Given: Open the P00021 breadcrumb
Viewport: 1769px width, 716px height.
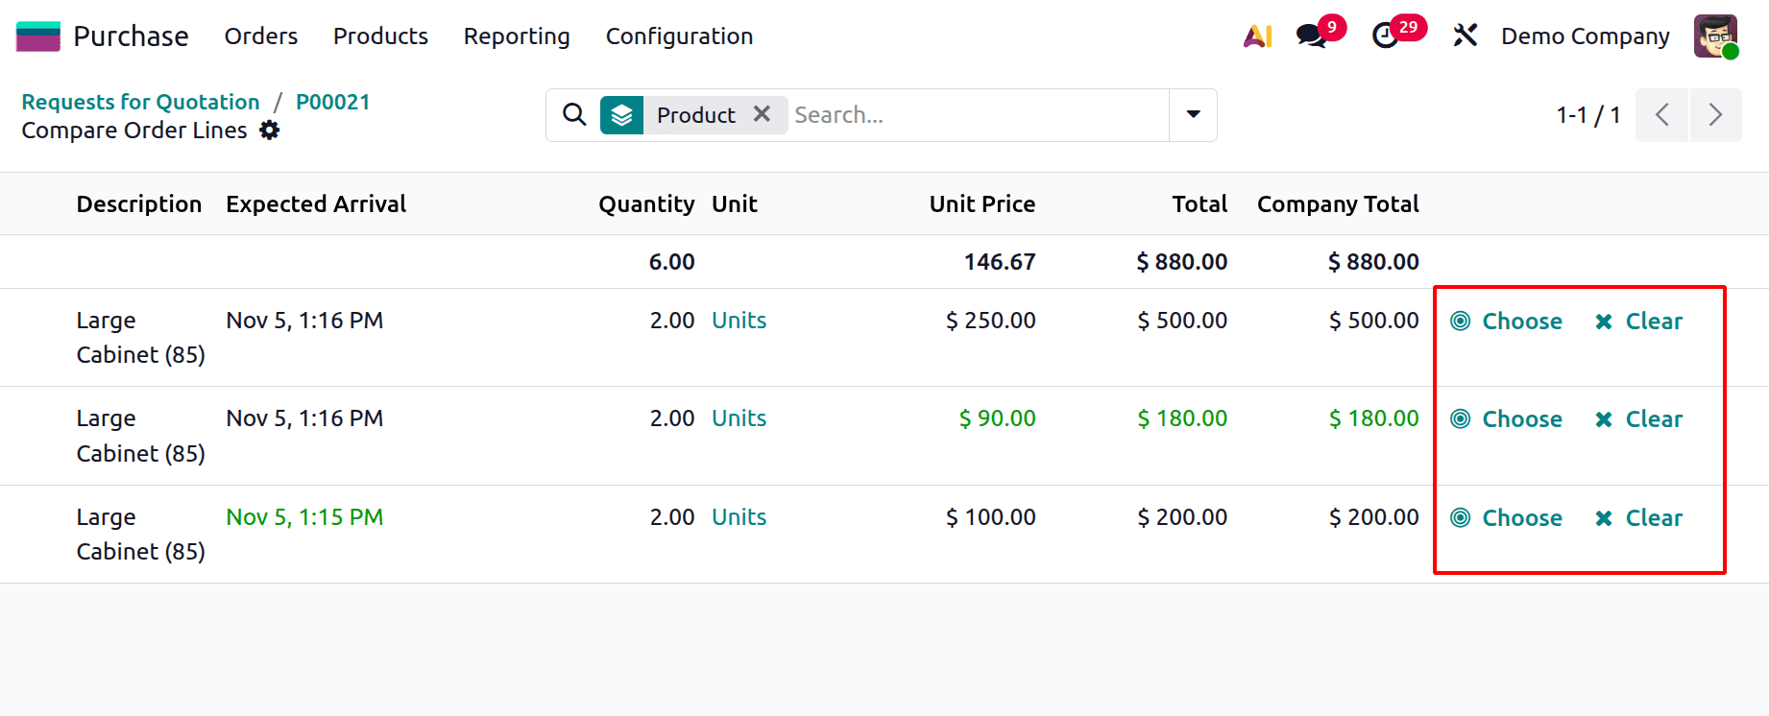Looking at the screenshot, I should pyautogui.click(x=332, y=102).
